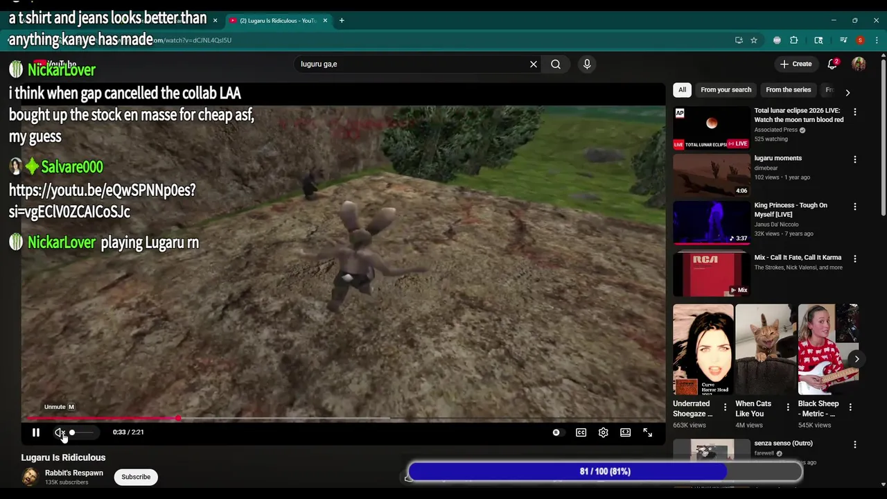This screenshot has width=887, height=499.
Task: Click the YouTube search input field
Action: (412, 64)
